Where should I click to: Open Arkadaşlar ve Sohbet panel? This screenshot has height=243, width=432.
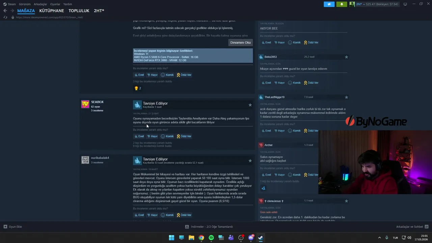[412, 227]
